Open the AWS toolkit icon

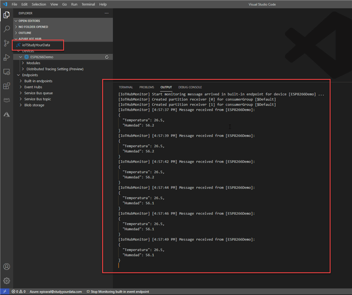tap(6, 100)
